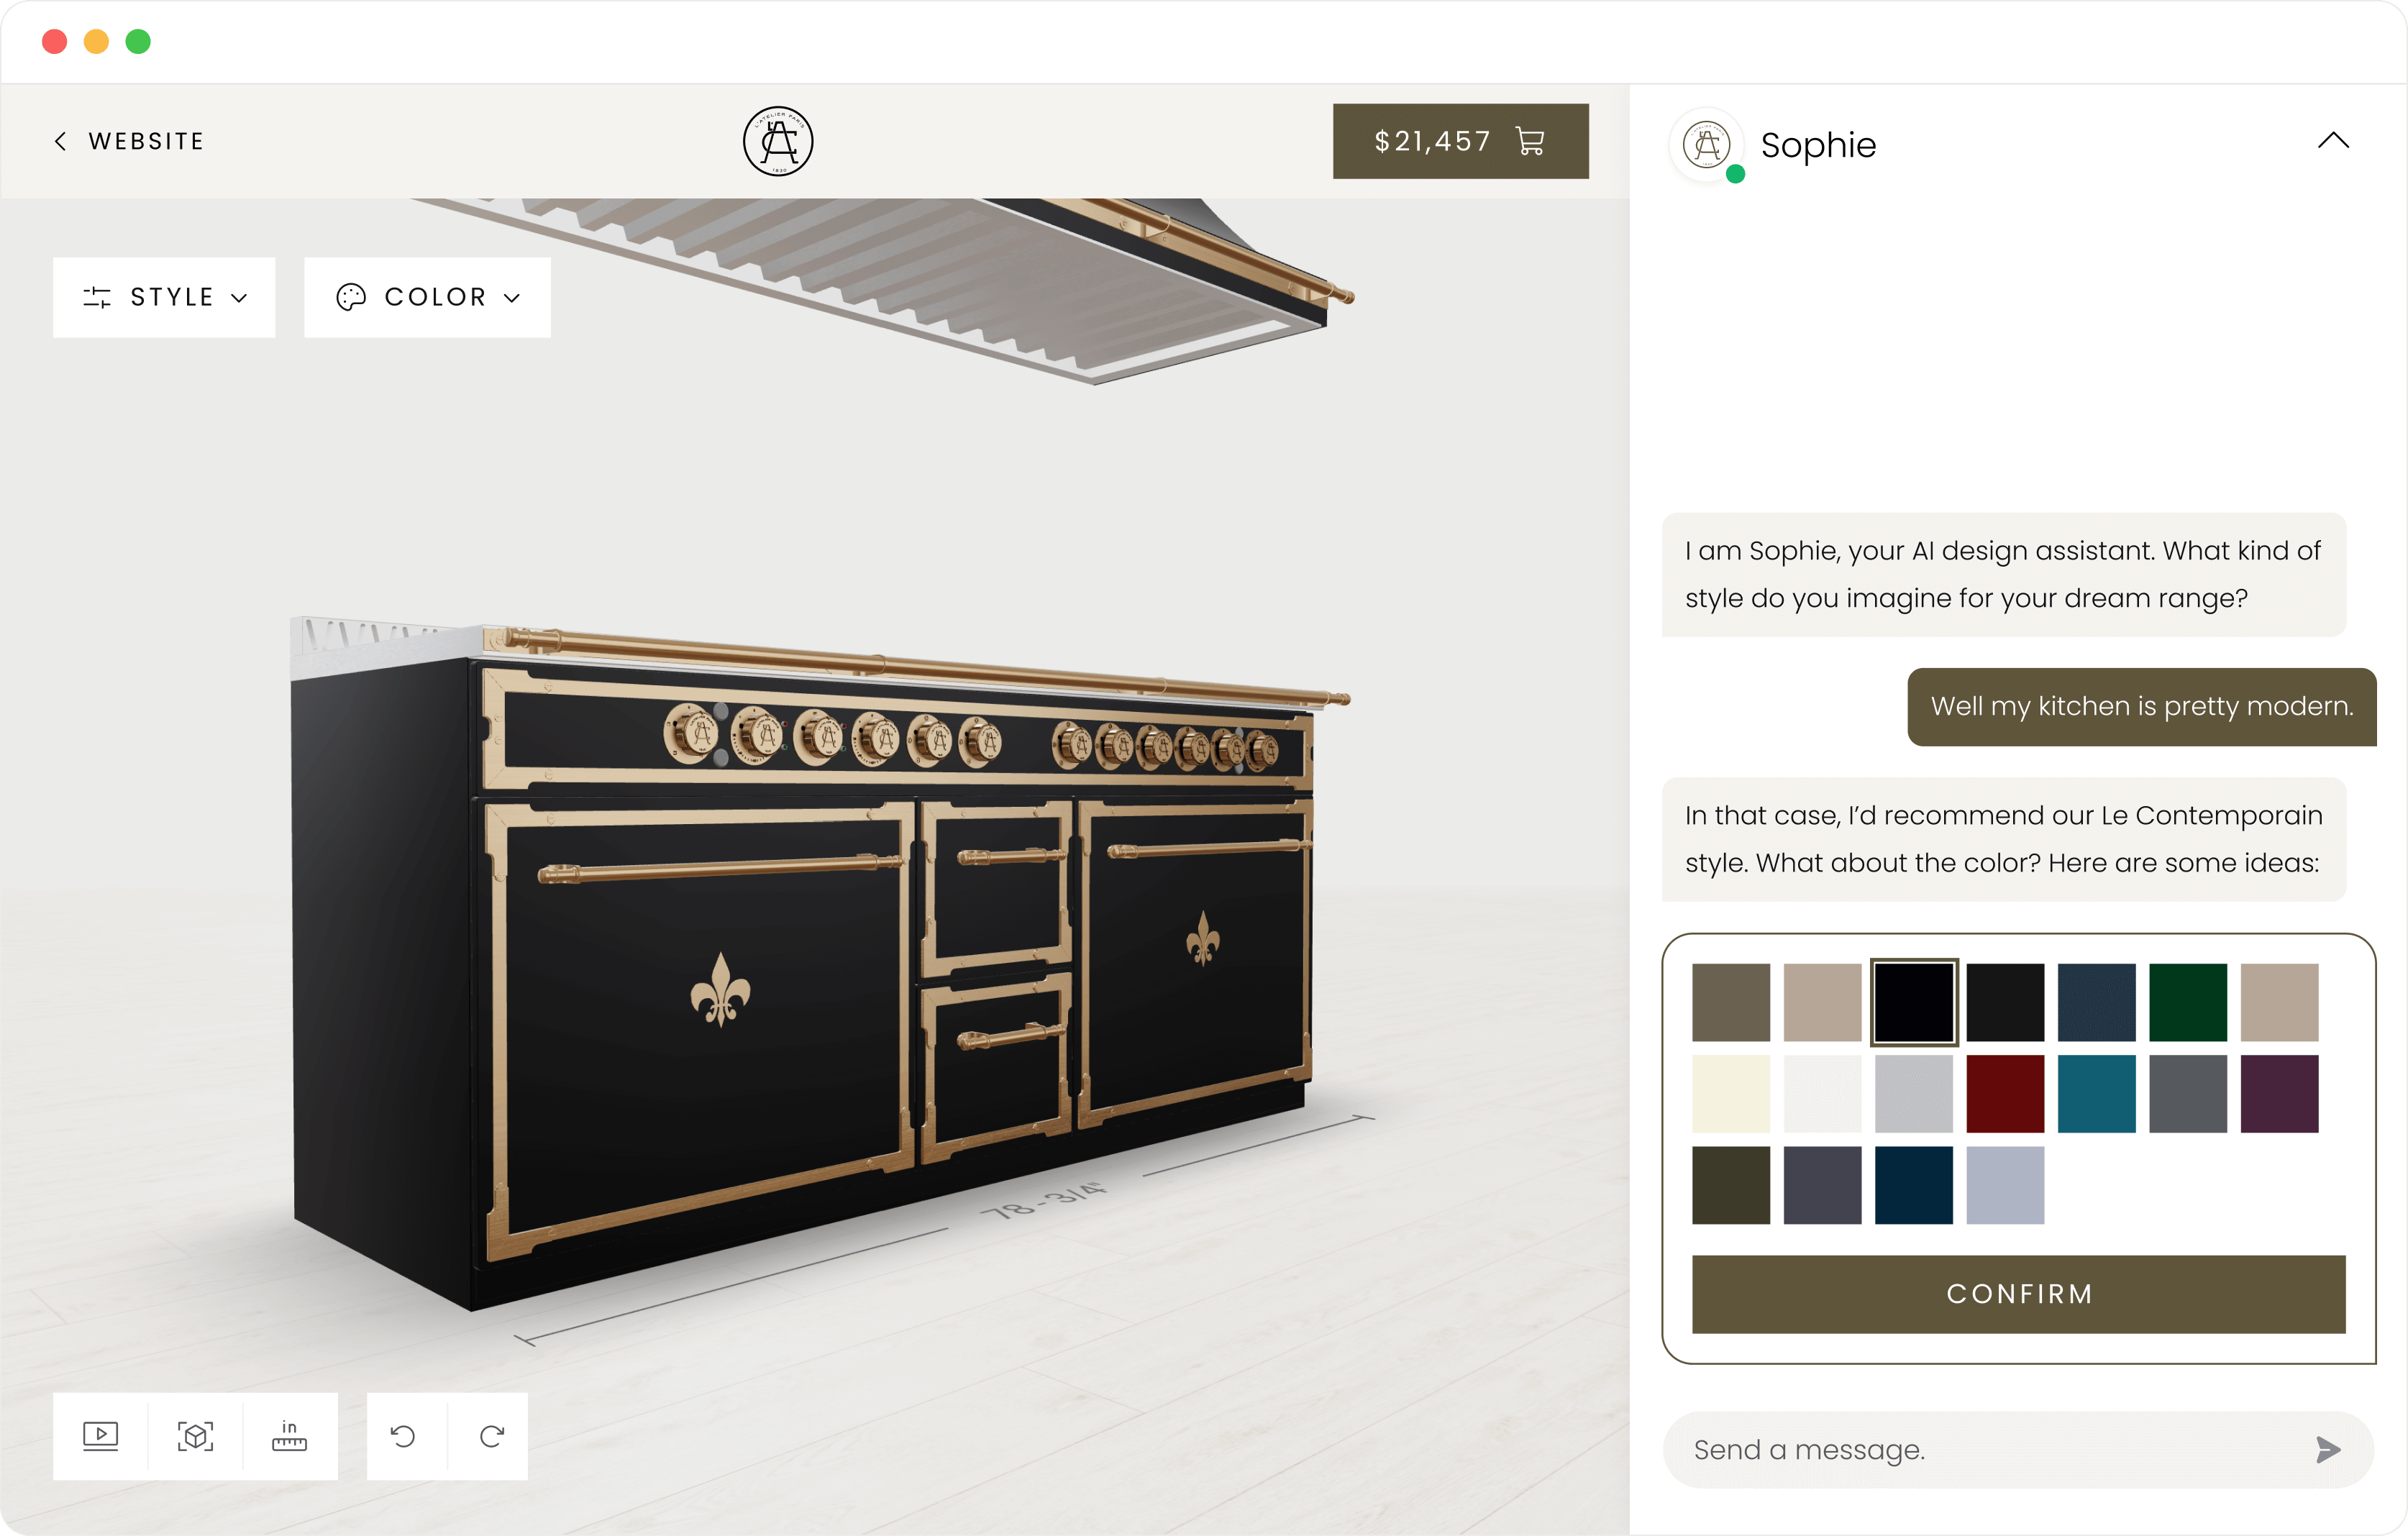Expand the STYLE dropdown
This screenshot has width=2408, height=1536.
point(164,297)
